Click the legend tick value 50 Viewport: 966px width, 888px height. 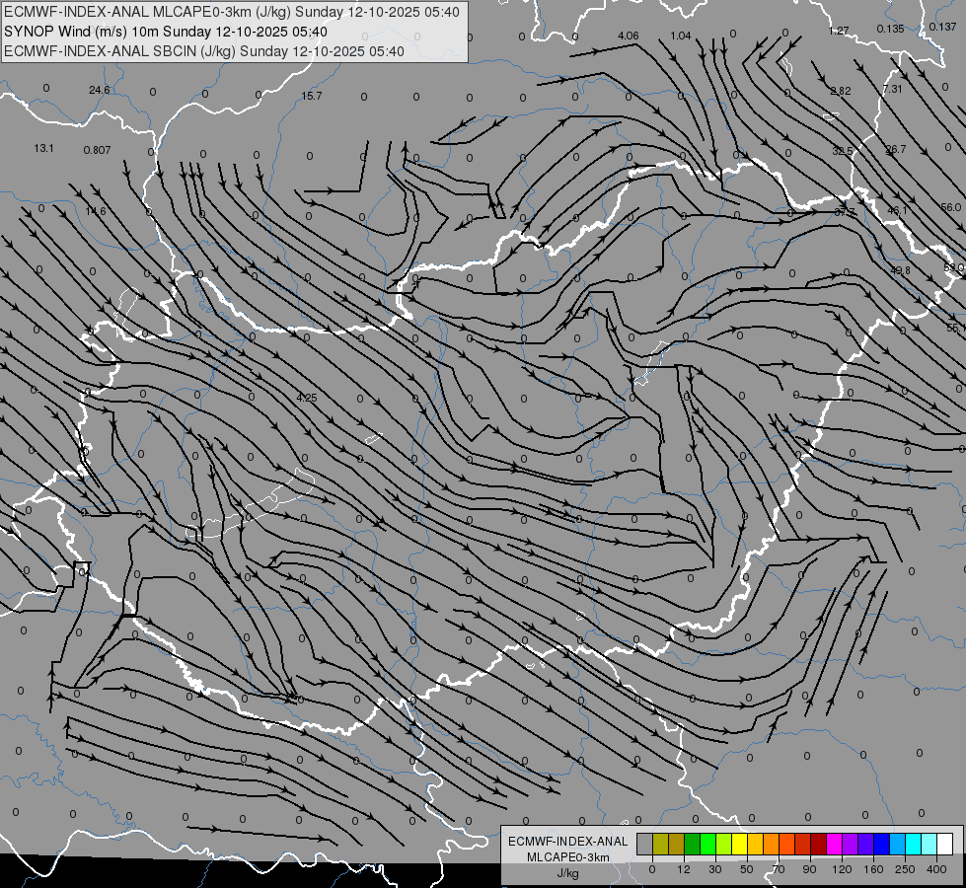click(746, 869)
